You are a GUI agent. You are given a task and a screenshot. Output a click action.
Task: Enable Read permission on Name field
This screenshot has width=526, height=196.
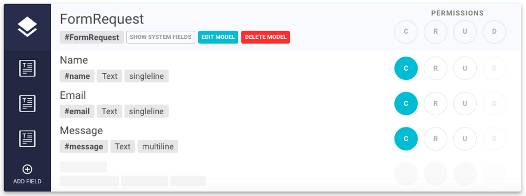436,69
